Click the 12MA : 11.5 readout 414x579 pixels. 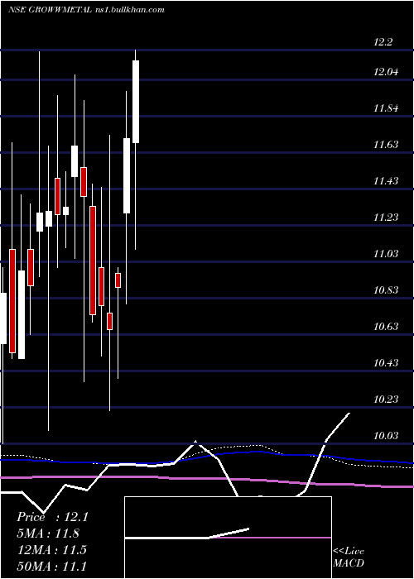[x=51, y=550]
